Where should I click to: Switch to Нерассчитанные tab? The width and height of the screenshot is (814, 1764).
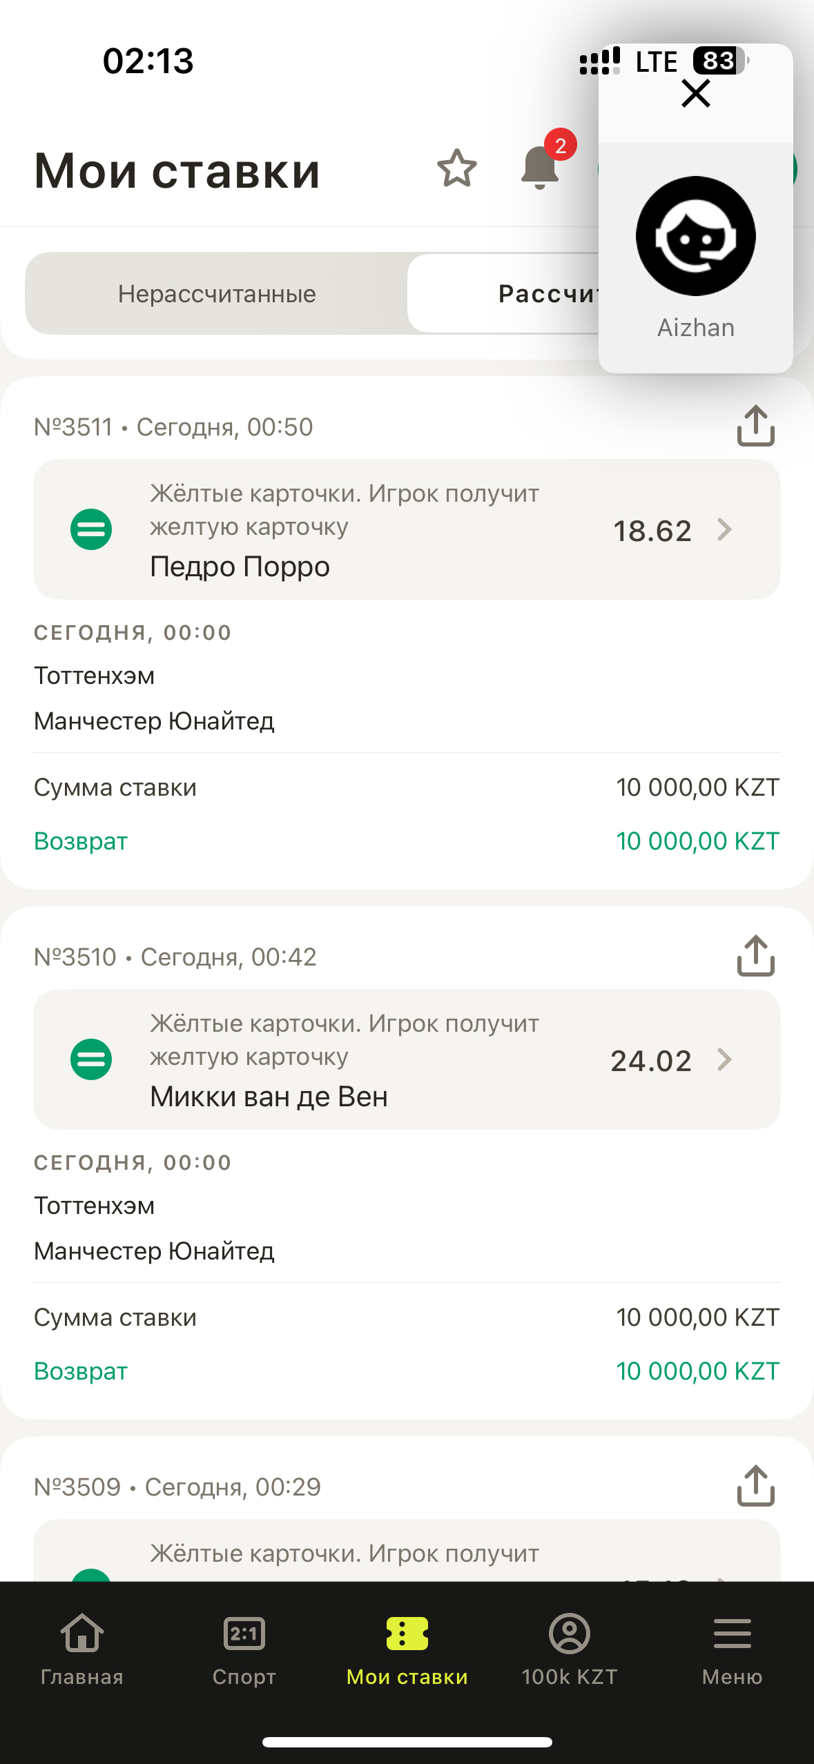(217, 294)
